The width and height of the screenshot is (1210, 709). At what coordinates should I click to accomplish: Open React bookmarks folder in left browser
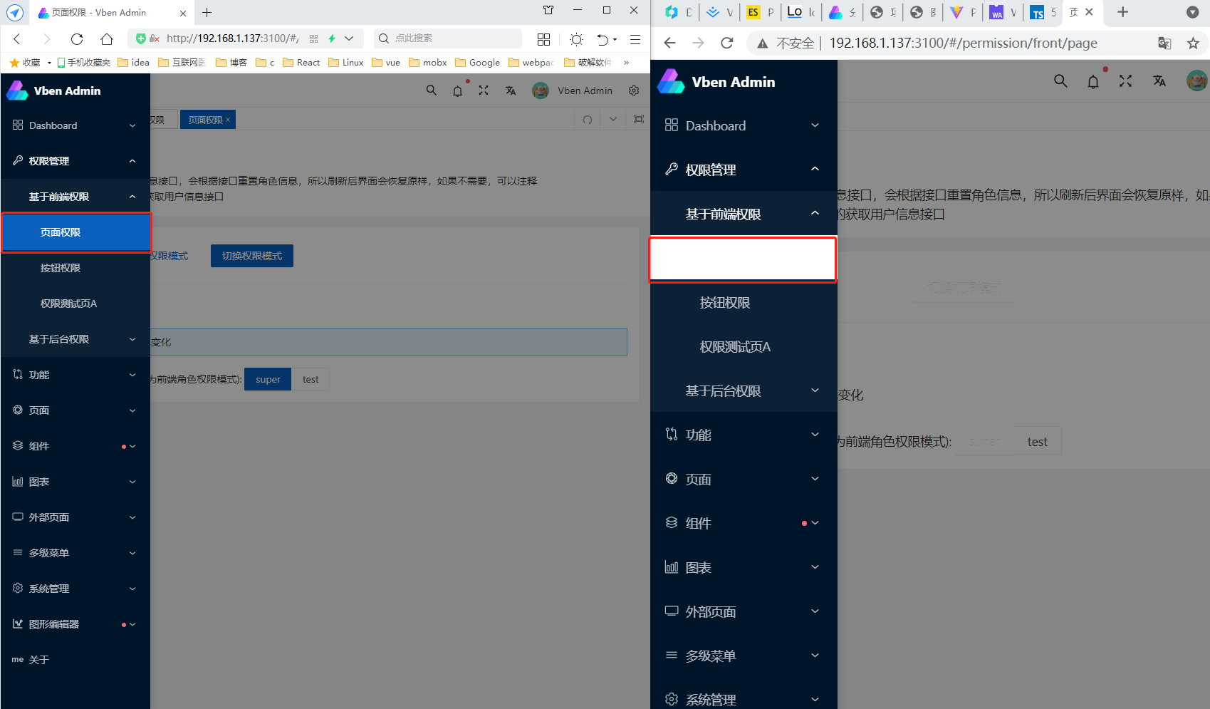coord(301,63)
